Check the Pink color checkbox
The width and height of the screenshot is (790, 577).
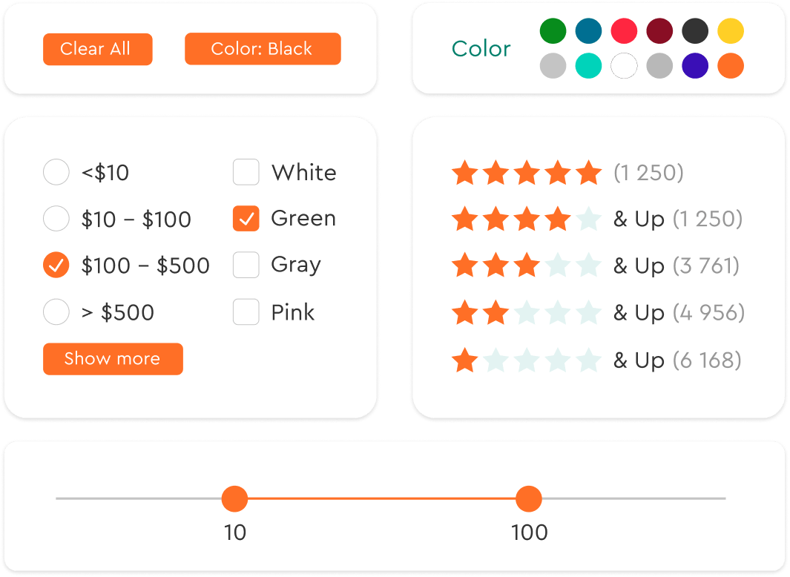[246, 312]
